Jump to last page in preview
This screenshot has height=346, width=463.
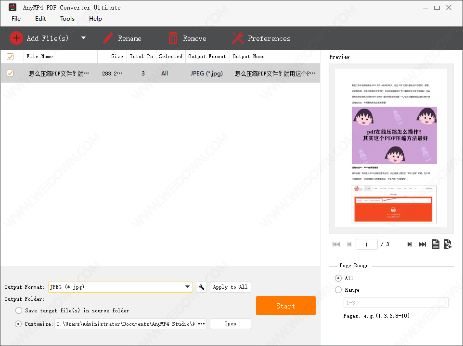(x=423, y=244)
